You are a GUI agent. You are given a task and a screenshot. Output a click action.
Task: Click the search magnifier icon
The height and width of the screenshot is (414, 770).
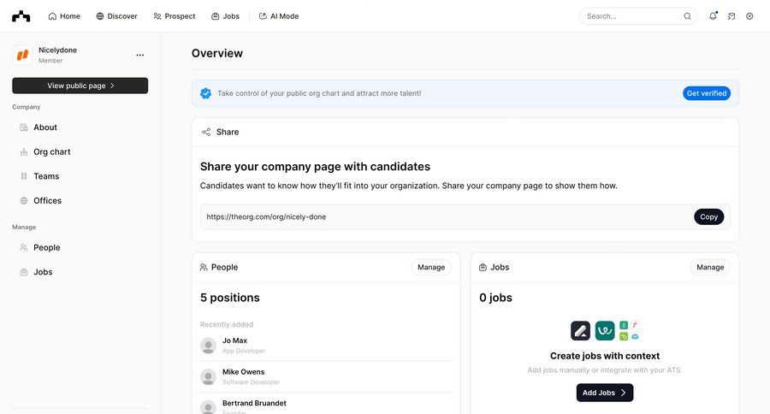tap(688, 16)
